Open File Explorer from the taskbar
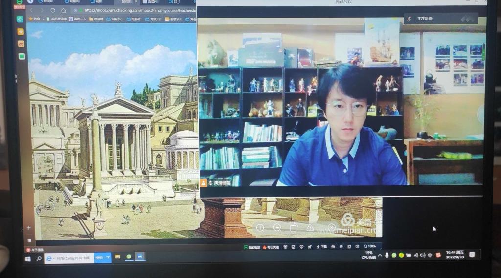The image size is (501, 278). [118, 257]
